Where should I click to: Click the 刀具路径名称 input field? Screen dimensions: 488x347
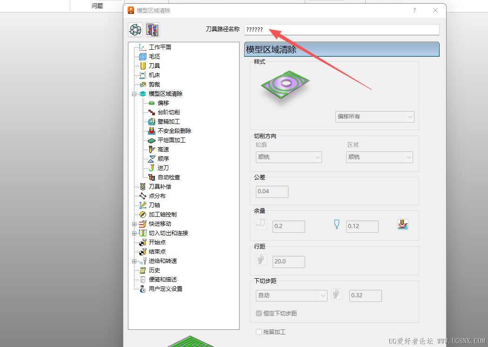point(342,30)
